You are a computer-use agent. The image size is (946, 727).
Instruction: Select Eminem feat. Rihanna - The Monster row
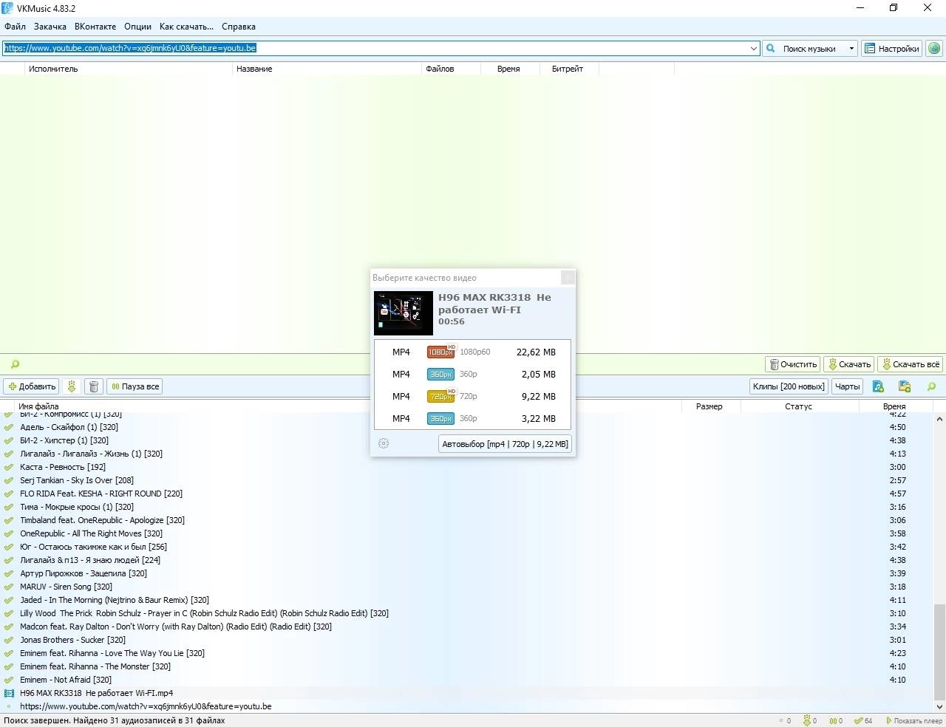click(x=466, y=666)
